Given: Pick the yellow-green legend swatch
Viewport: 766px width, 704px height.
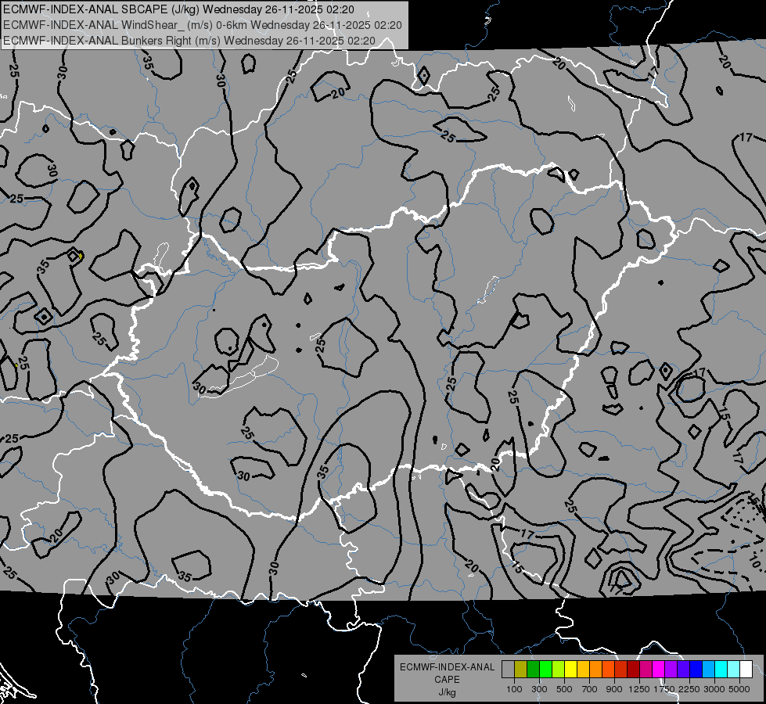Looking at the screenshot, I should pyautogui.click(x=559, y=669).
